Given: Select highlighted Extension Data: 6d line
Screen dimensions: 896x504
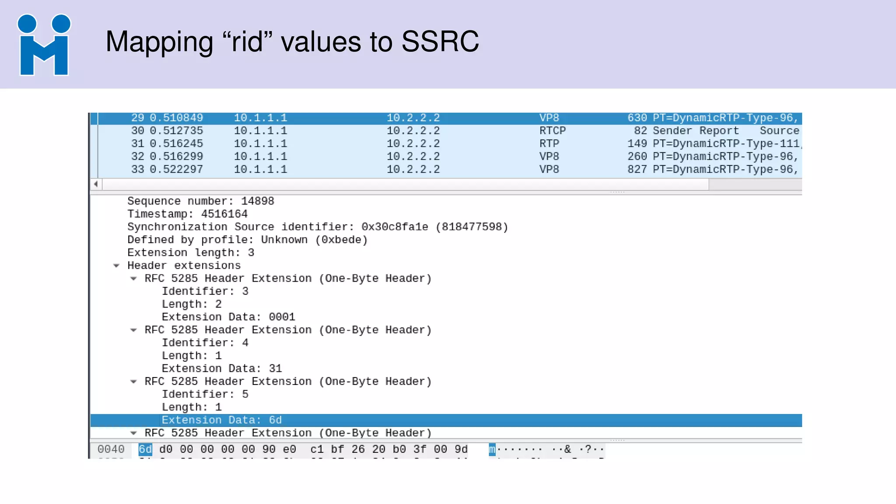Looking at the screenshot, I should coord(446,420).
